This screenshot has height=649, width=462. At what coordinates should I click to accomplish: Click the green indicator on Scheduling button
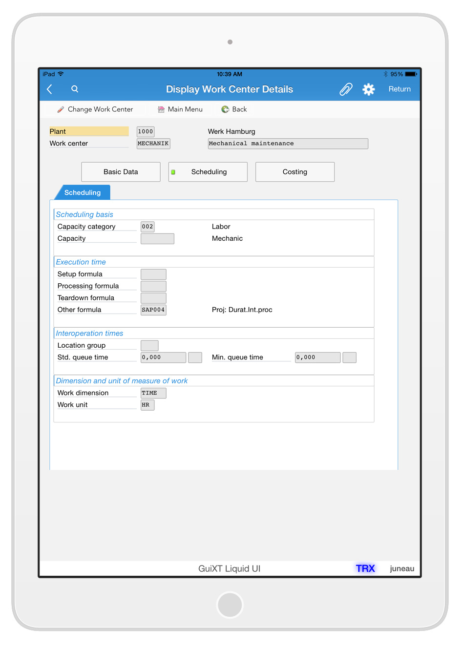point(173,172)
